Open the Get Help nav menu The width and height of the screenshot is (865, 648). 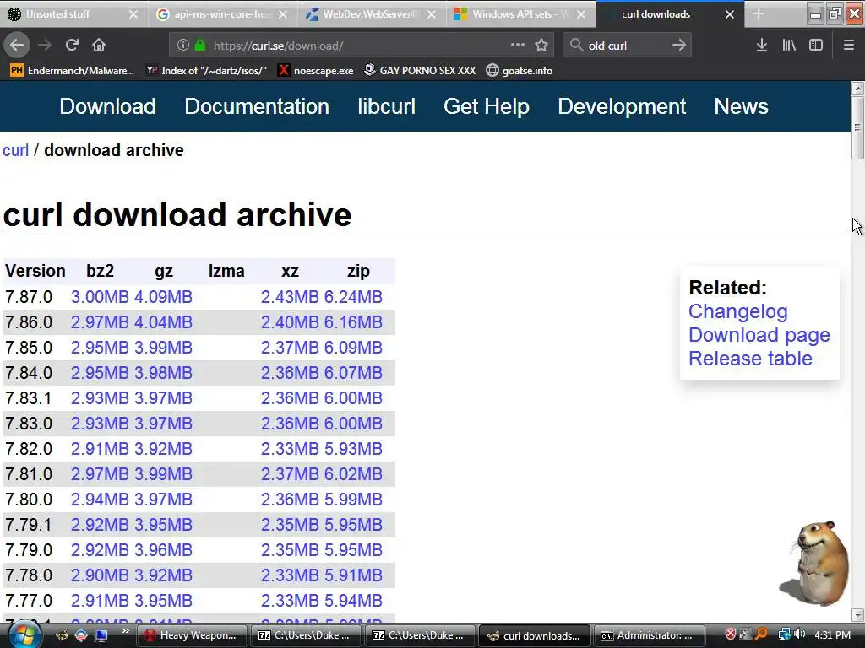(486, 106)
